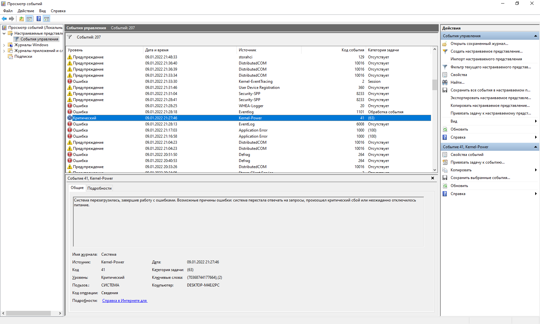This screenshot has width=540, height=324.
Task: Collapse the Настраиваемые представления tree node
Action: [x=4, y=33]
